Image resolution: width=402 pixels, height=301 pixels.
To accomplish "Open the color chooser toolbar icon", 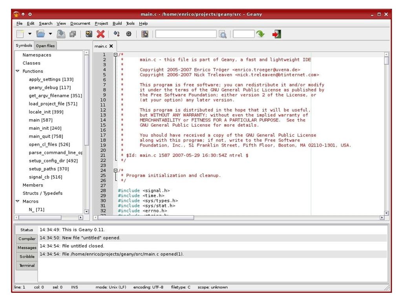I will click(x=145, y=34).
